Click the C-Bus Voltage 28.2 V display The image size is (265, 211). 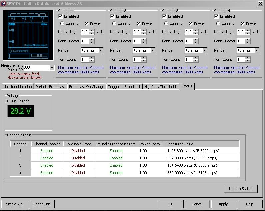pos(21,111)
